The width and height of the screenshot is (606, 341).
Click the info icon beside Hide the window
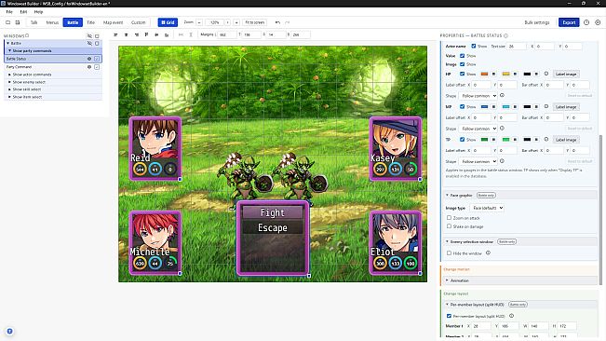coord(488,252)
